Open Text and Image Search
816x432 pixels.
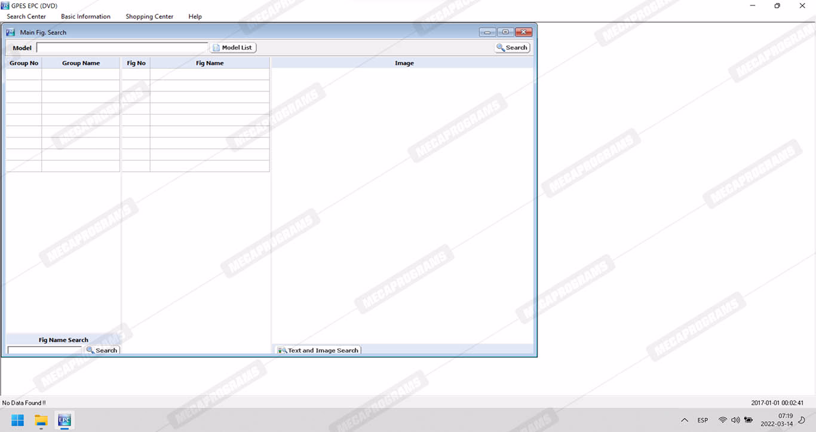318,350
